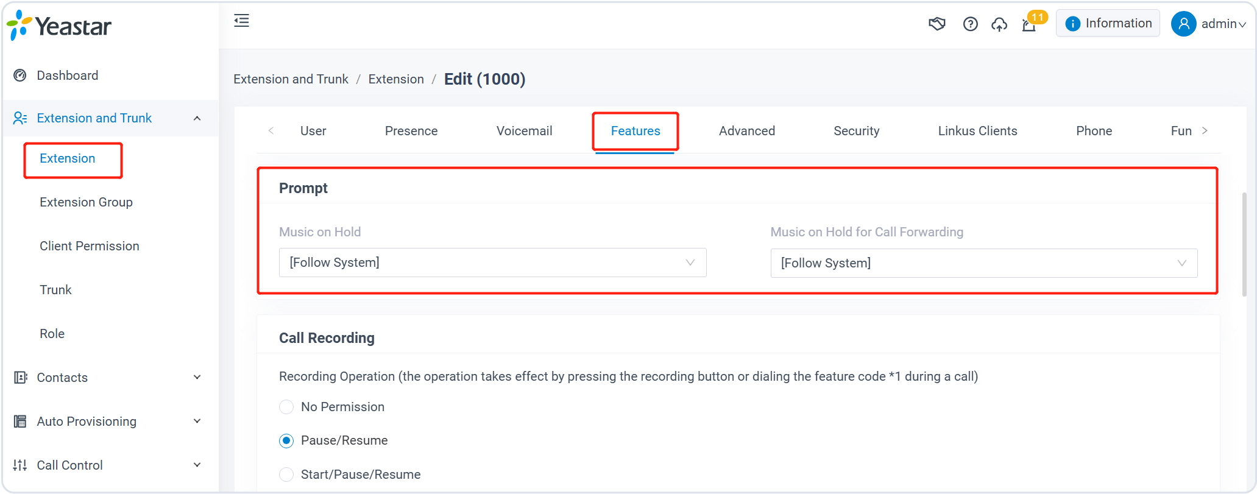Switch to the Phone tab

(x=1094, y=131)
